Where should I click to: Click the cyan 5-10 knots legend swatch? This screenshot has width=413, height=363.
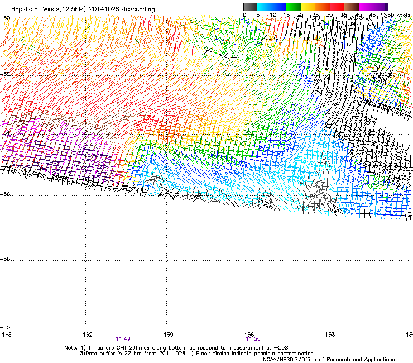(x=265, y=7)
